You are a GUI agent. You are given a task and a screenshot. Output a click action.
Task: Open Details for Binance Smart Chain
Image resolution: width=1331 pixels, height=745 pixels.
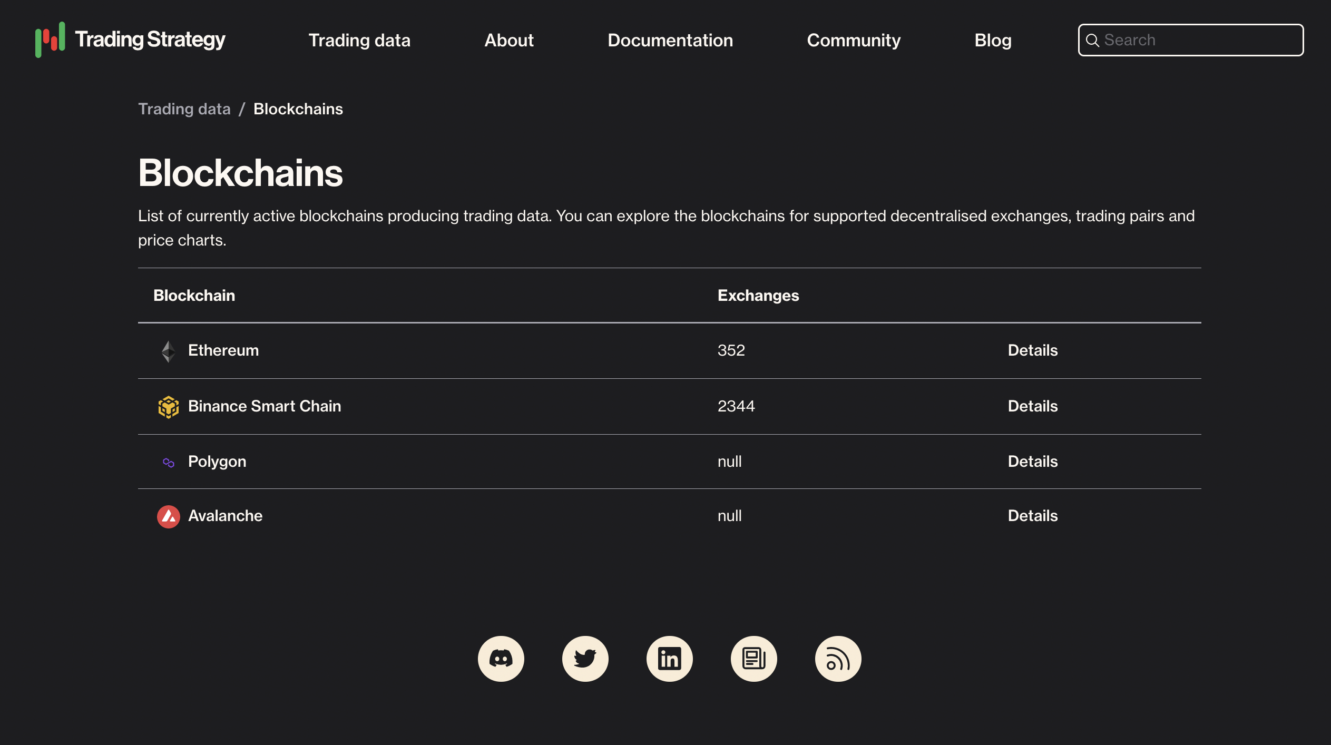click(1032, 406)
